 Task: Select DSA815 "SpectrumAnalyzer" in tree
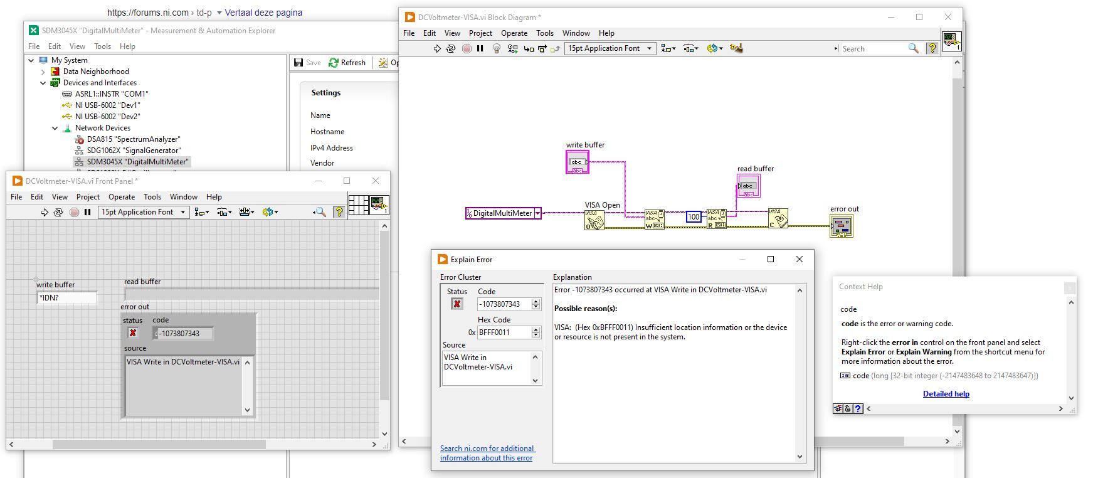tap(134, 139)
